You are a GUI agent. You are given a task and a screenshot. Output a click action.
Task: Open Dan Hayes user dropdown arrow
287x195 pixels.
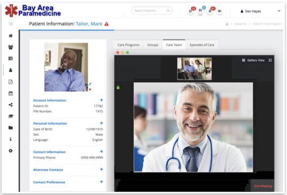(x=279, y=11)
